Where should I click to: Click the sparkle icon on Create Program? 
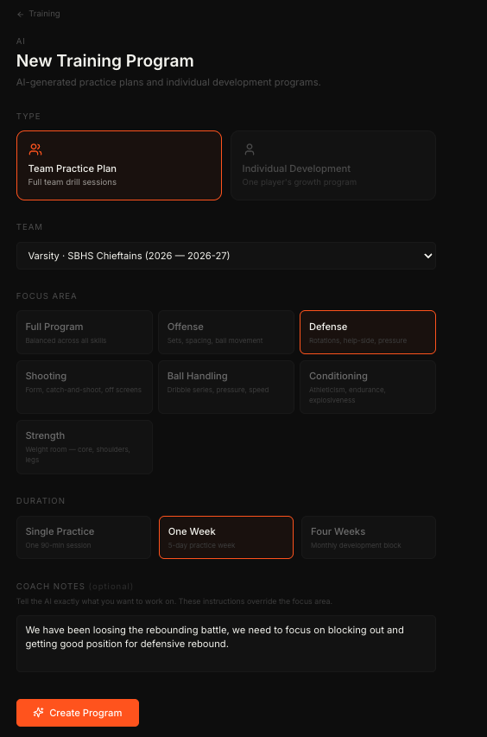tap(39, 713)
